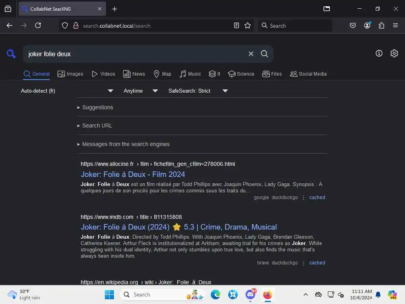Switch to News category

tap(134, 74)
